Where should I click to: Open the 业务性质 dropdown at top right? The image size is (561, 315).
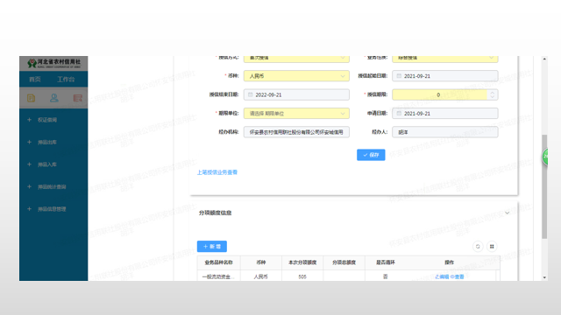(x=445, y=59)
